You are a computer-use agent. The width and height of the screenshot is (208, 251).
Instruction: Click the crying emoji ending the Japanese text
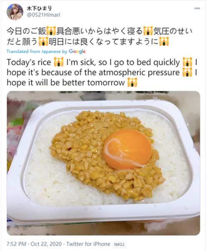[164, 41]
